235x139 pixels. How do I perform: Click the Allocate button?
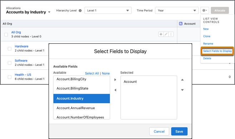[220, 10]
